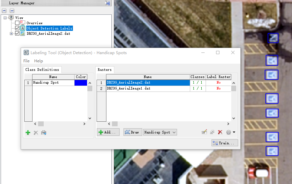Uncheck Object Detection Labels layer checkbox
Image resolution: width=292 pixels, height=184 pixels.
(17, 28)
